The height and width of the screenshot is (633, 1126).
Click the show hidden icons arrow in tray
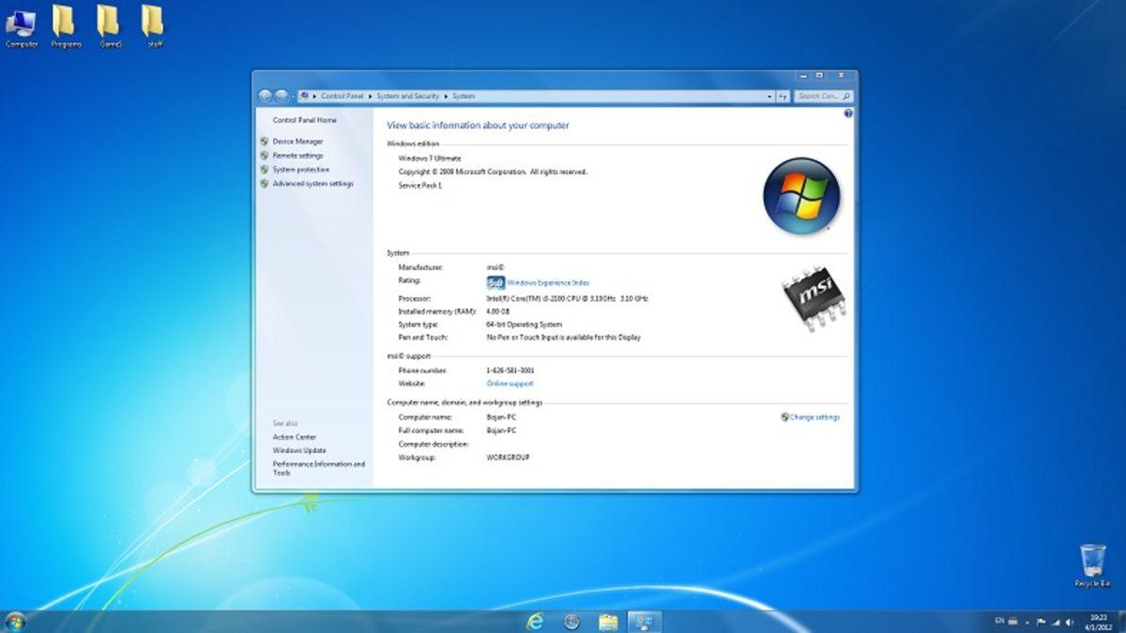tap(1027, 622)
